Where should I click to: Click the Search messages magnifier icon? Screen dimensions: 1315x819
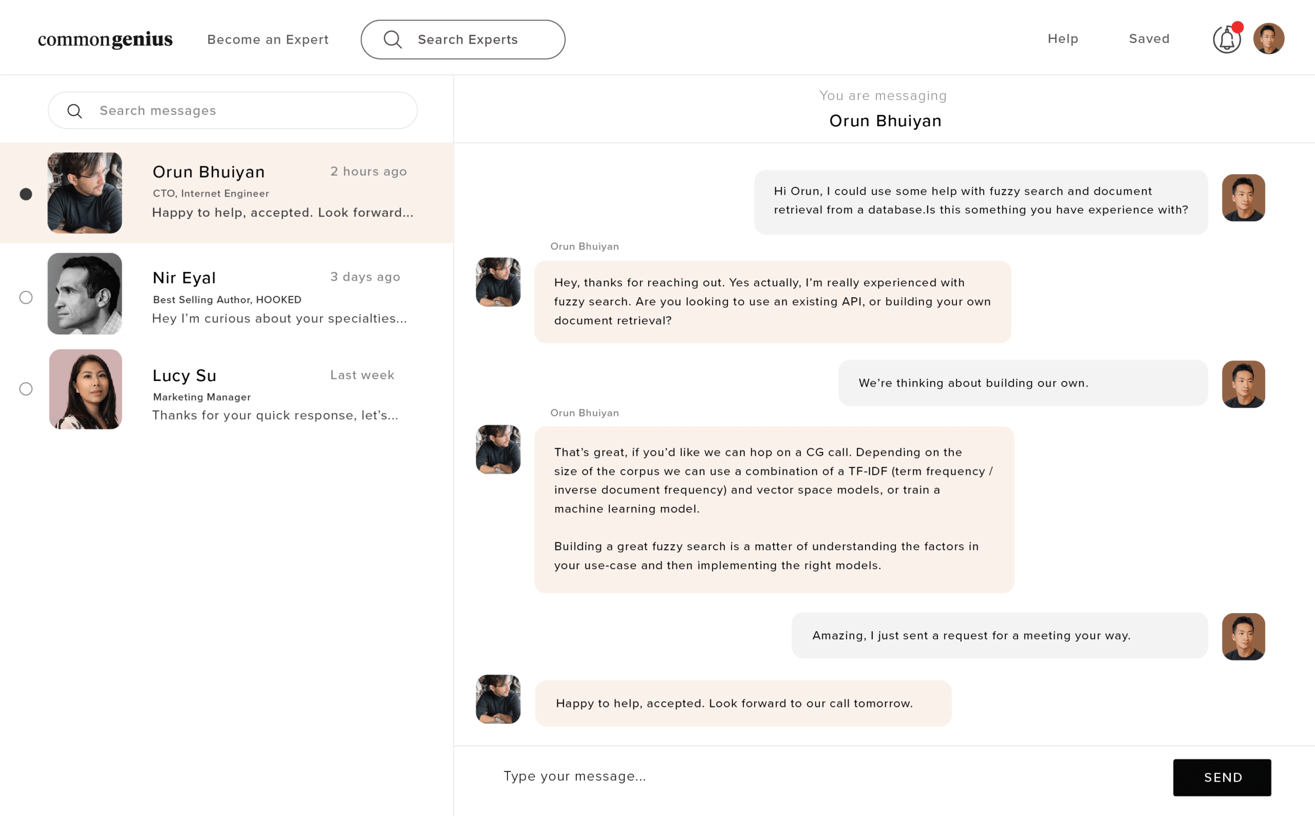point(75,111)
